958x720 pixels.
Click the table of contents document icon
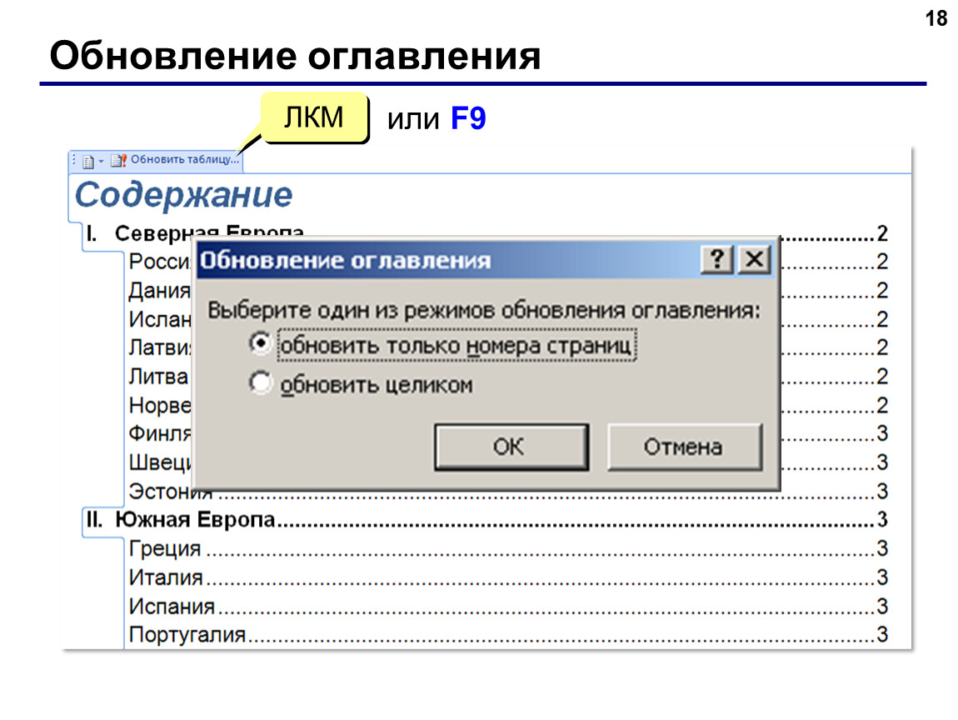coord(88,162)
